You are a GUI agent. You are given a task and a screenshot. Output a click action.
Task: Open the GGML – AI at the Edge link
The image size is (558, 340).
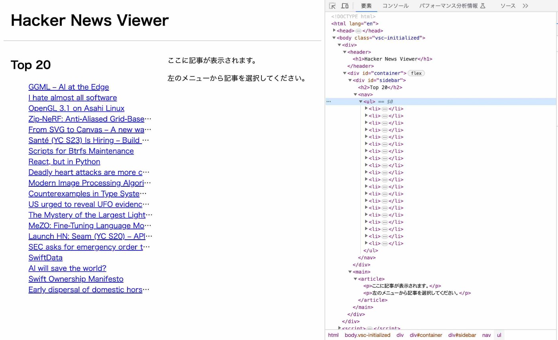click(x=69, y=87)
